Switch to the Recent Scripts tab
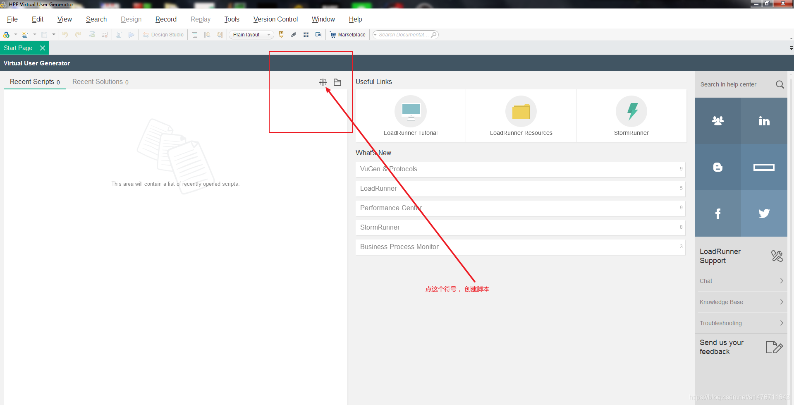 point(35,82)
